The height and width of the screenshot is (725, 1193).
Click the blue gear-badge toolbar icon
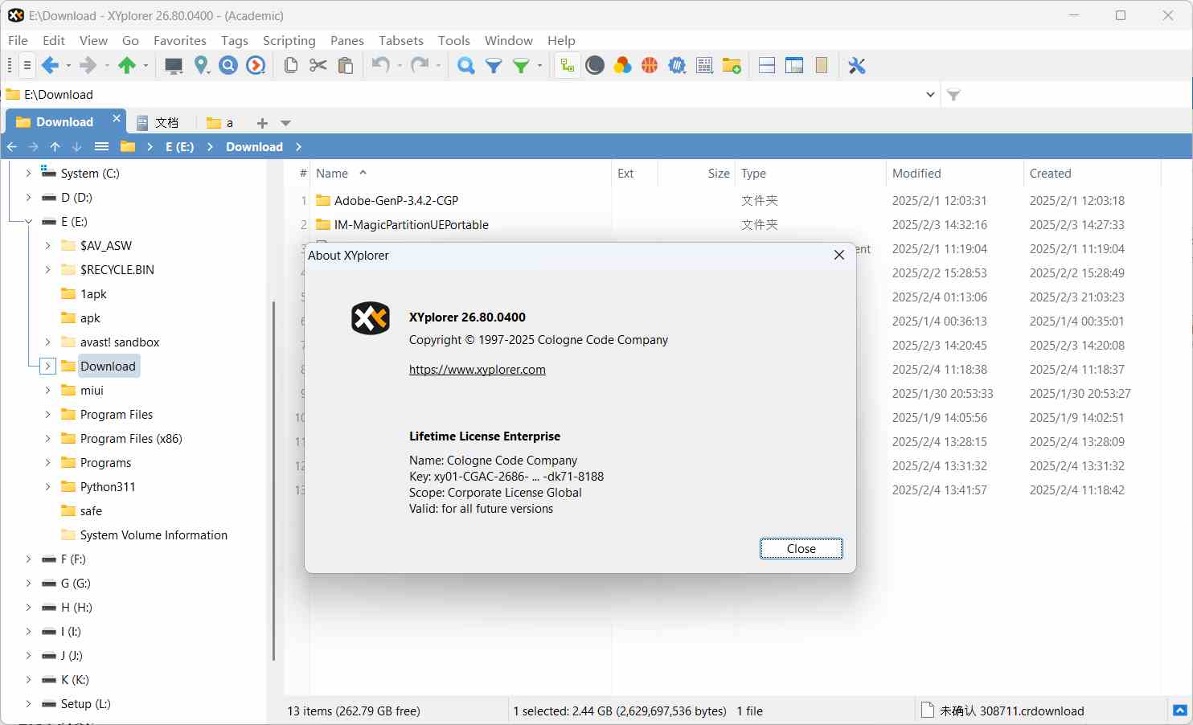(677, 66)
